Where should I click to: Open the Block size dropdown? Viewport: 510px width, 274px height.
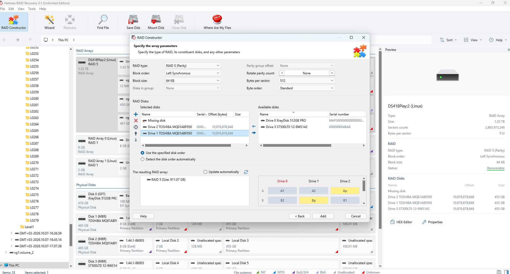point(193,81)
